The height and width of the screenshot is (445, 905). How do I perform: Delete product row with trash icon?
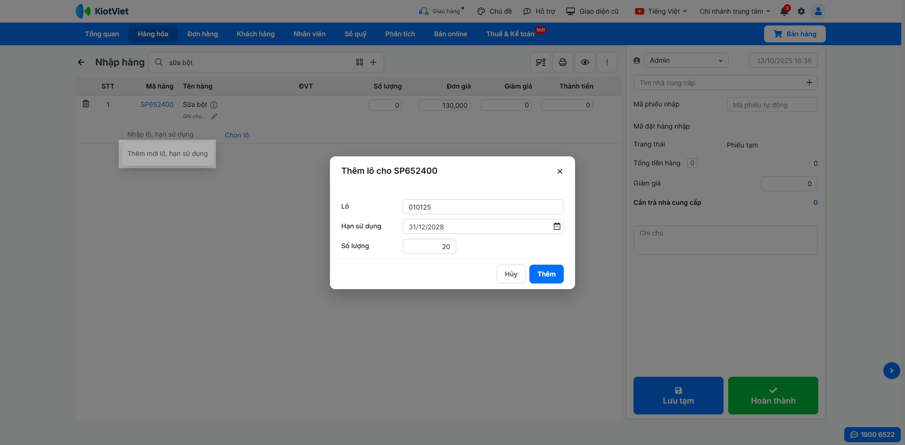coord(86,104)
